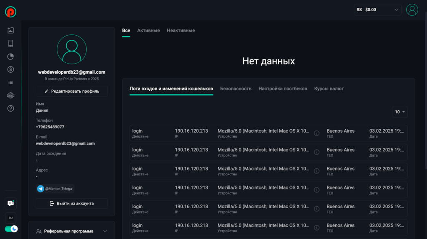The height and width of the screenshot is (239, 427).
Task: Open the statistics pie chart icon
Action: point(10,57)
